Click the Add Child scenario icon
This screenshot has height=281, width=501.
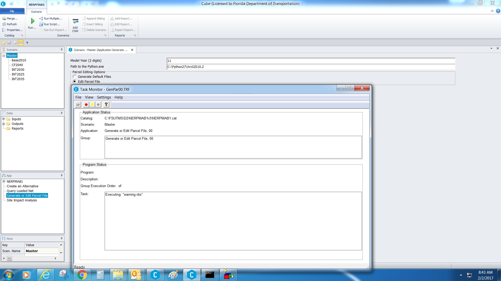coord(75,21)
